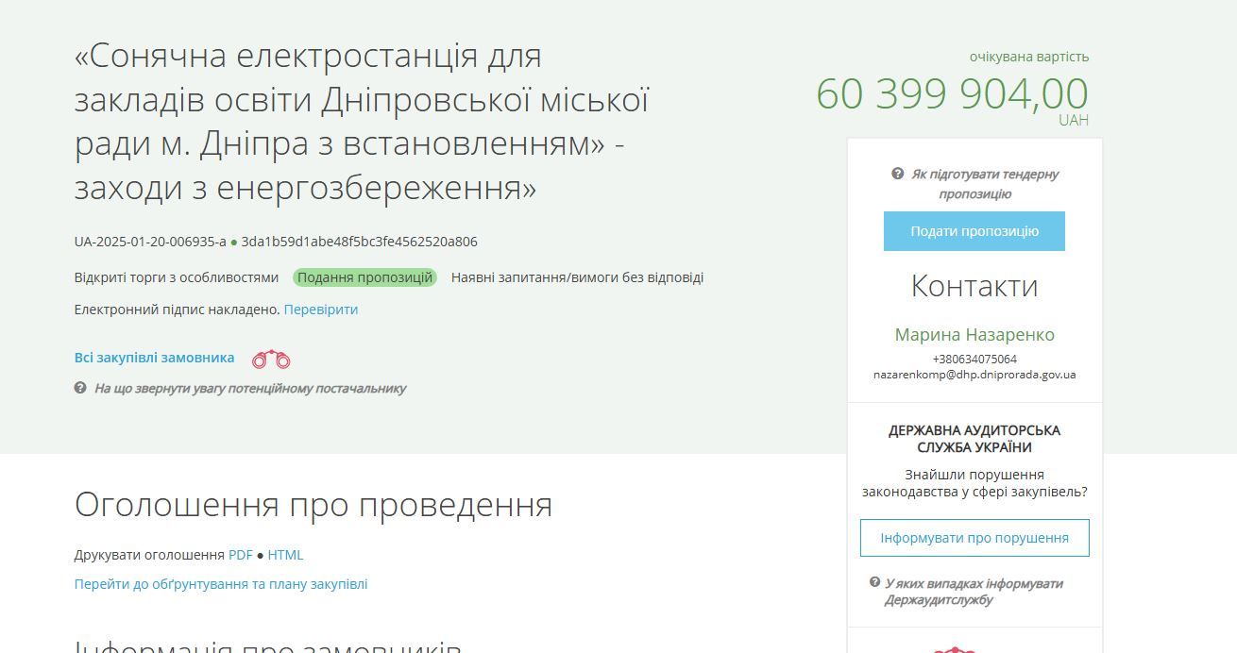The height and width of the screenshot is (653, 1237).
Task: Go to Перейти до обґрунтування та плану закупівлі
Action: pos(221,583)
